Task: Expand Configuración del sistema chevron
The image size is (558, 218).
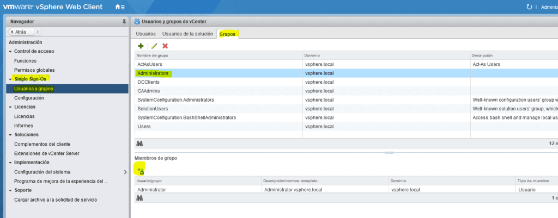Action: 125,172
